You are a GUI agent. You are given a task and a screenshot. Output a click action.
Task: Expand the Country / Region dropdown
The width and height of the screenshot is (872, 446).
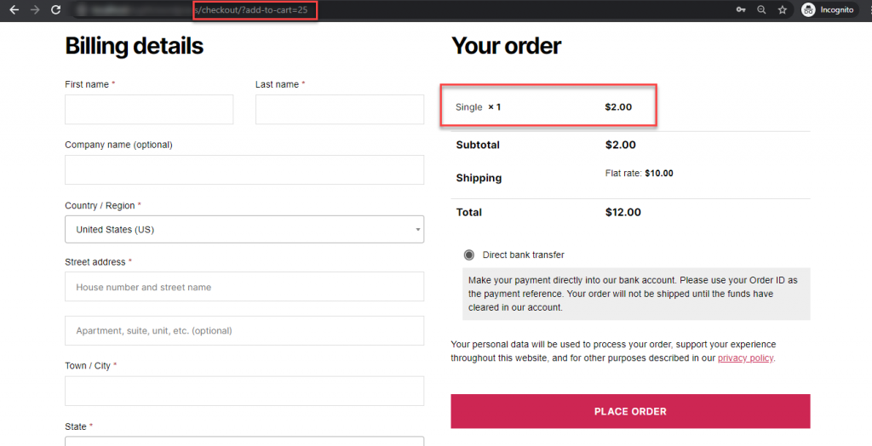coord(244,229)
